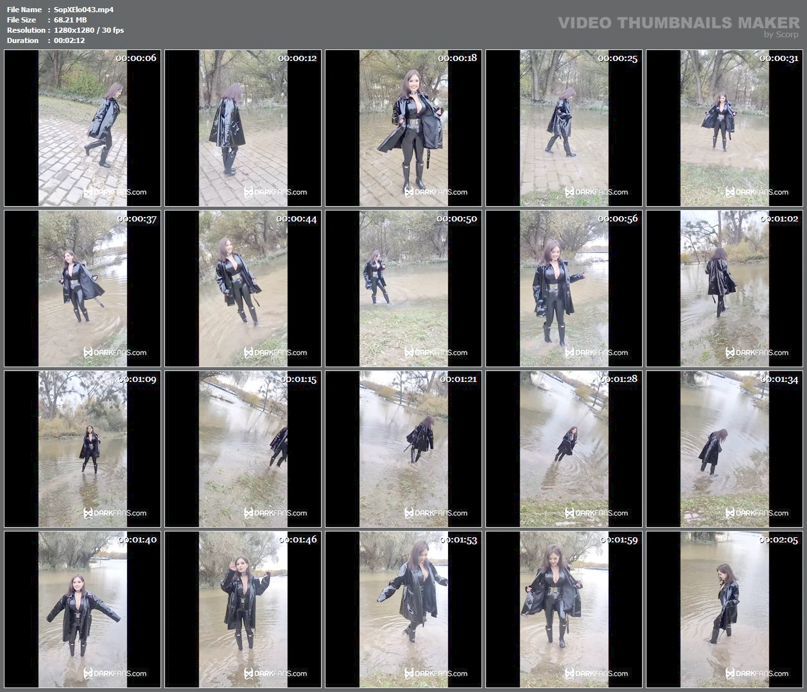Select the duration value 00:02:12
The image size is (807, 692).
tap(69, 40)
